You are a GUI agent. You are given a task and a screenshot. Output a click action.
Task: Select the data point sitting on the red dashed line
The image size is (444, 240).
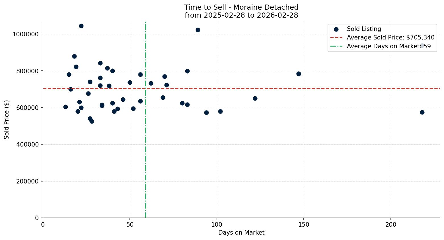click(71, 89)
